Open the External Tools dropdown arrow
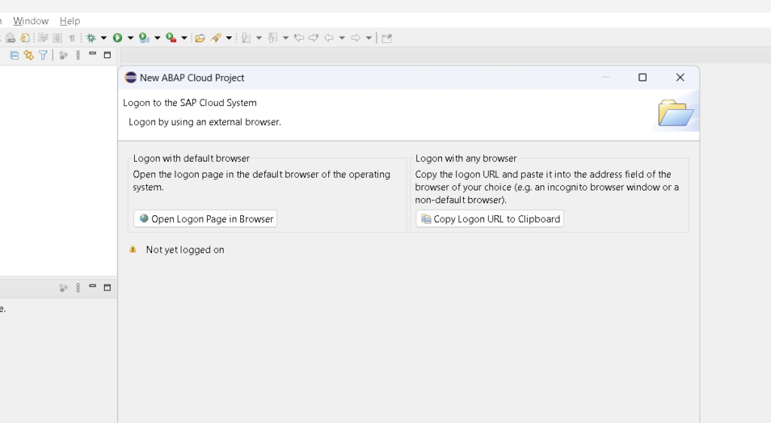Image resolution: width=771 pixels, height=423 pixels. click(184, 38)
